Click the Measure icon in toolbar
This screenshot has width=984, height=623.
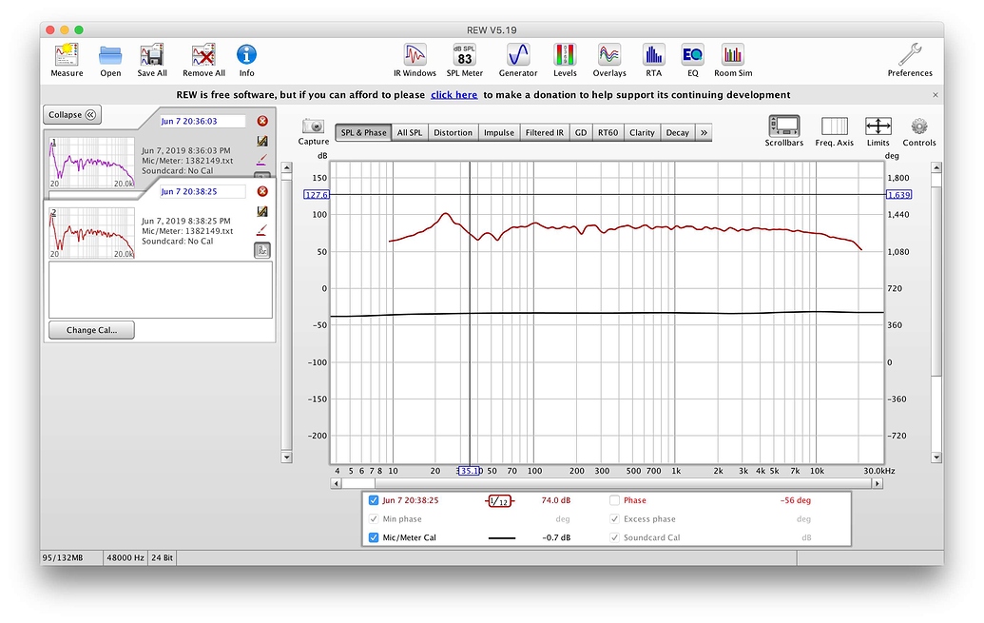(67, 55)
